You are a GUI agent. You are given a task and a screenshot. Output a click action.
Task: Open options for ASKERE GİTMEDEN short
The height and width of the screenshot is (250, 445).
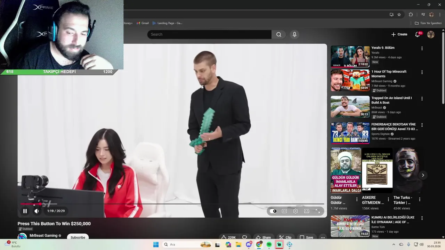(x=388, y=199)
